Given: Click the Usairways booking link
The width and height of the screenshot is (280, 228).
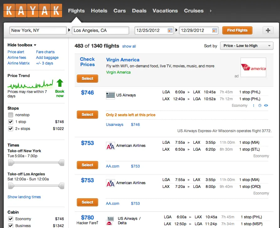Looking at the screenshot, I should pos(115,125).
